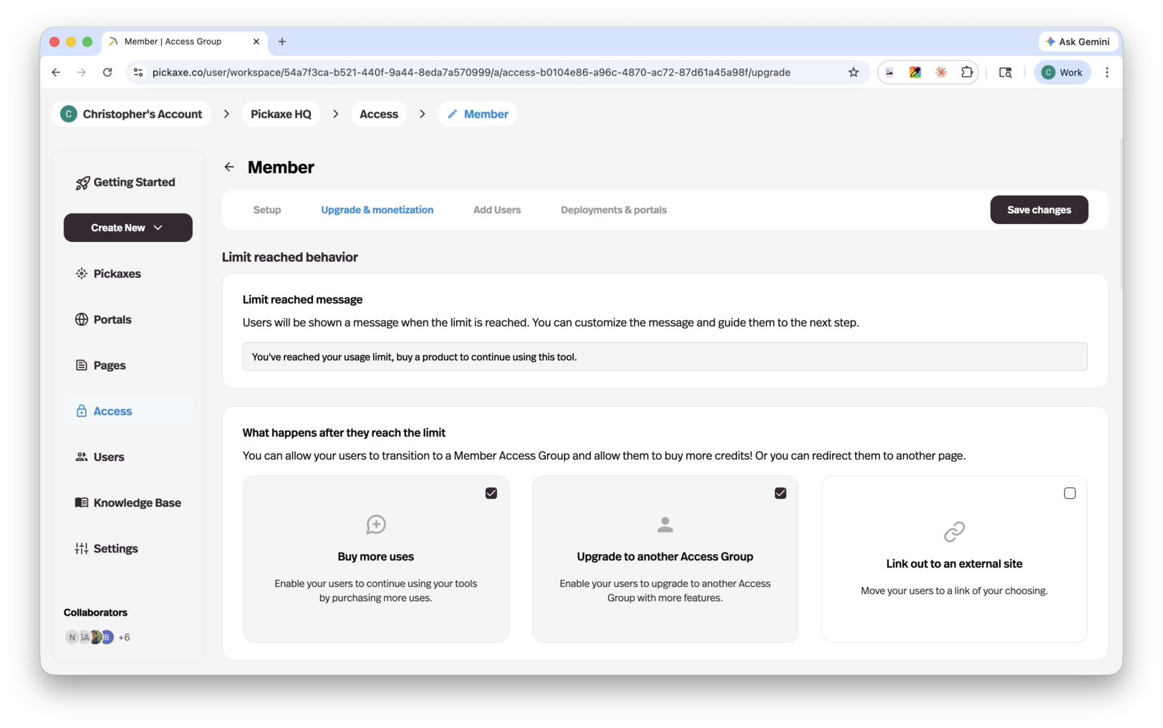Click the tab search icon in toolbar
The image size is (1163, 728).
pyautogui.click(x=1005, y=72)
